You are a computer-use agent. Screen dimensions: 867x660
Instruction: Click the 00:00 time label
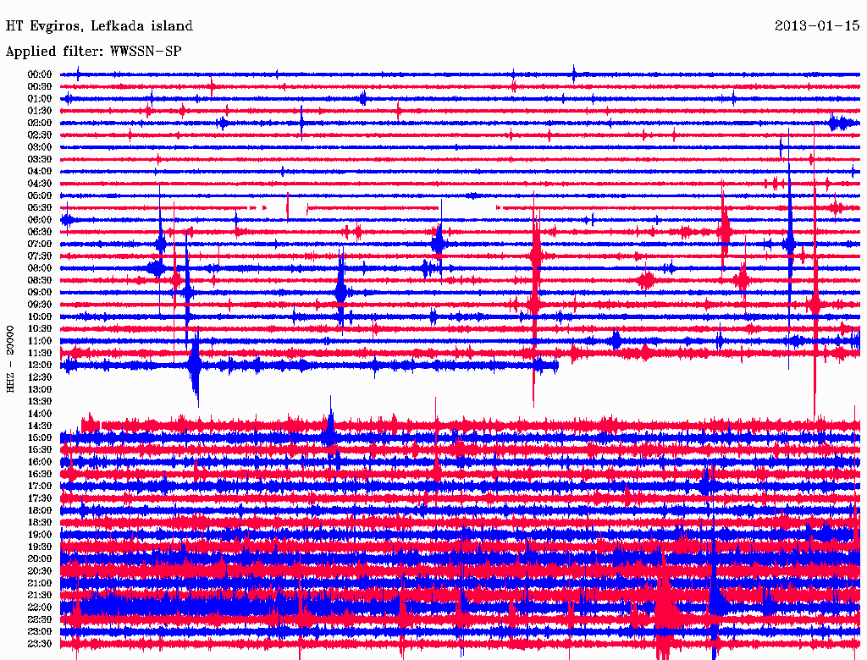(40, 74)
